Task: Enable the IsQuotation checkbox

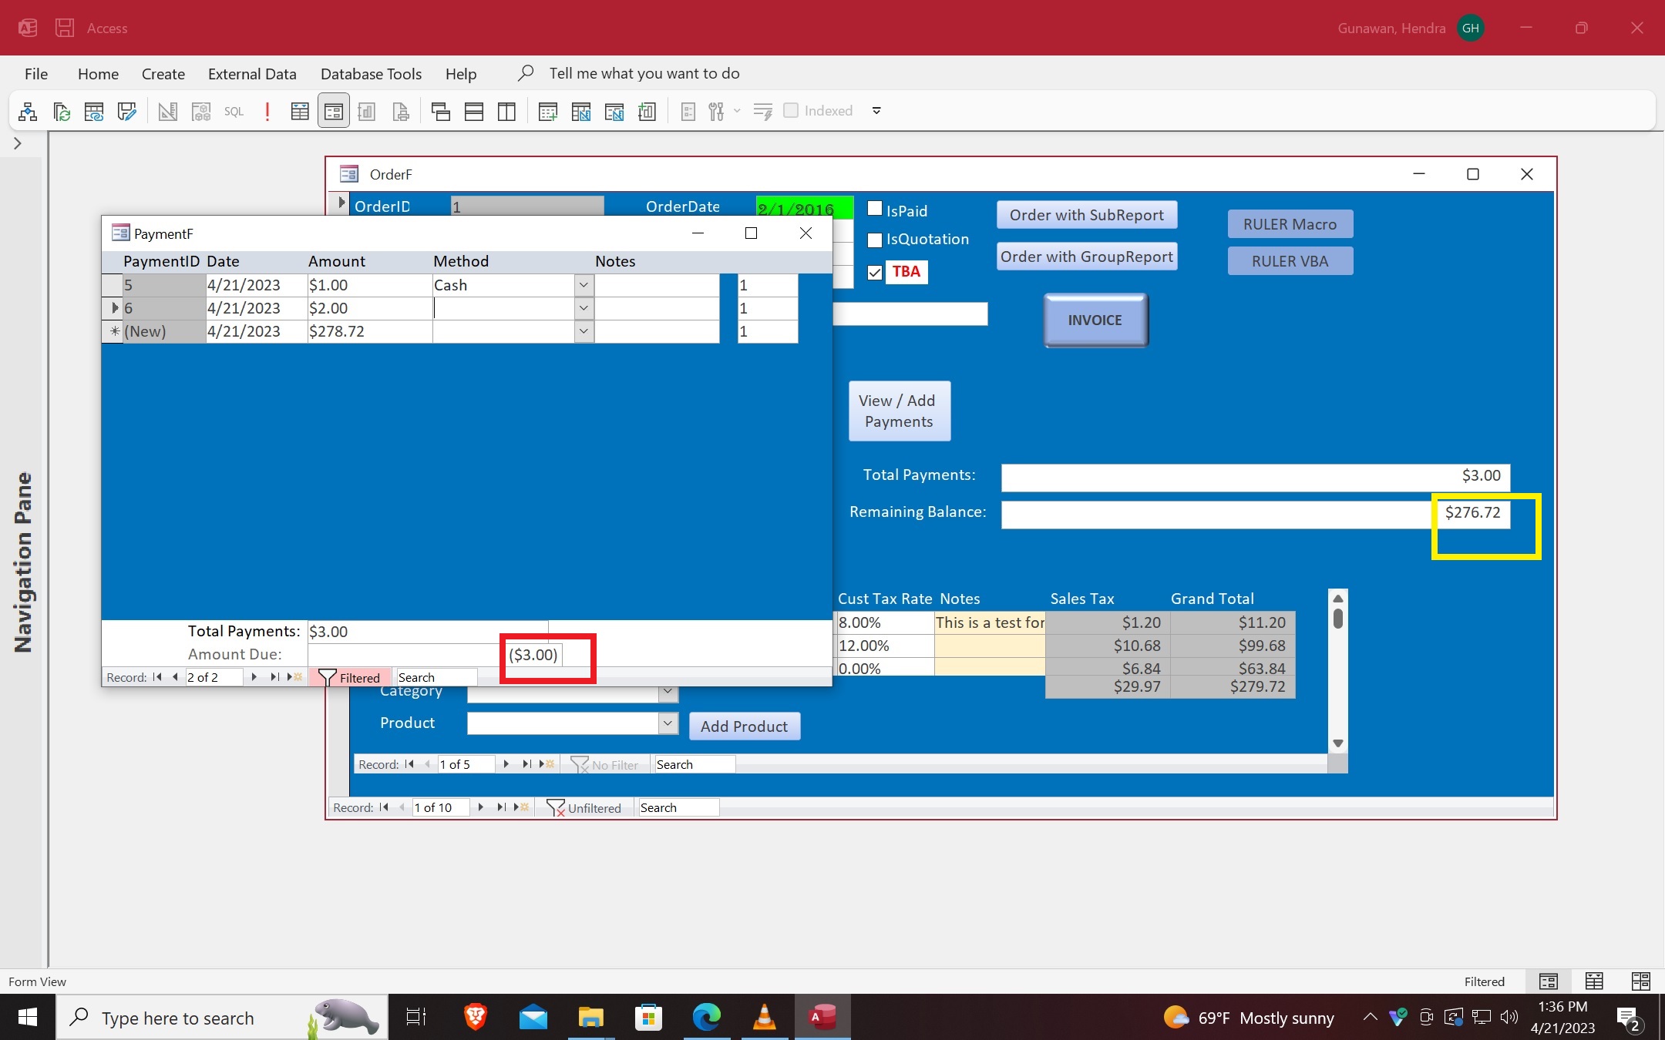Action: (x=873, y=240)
